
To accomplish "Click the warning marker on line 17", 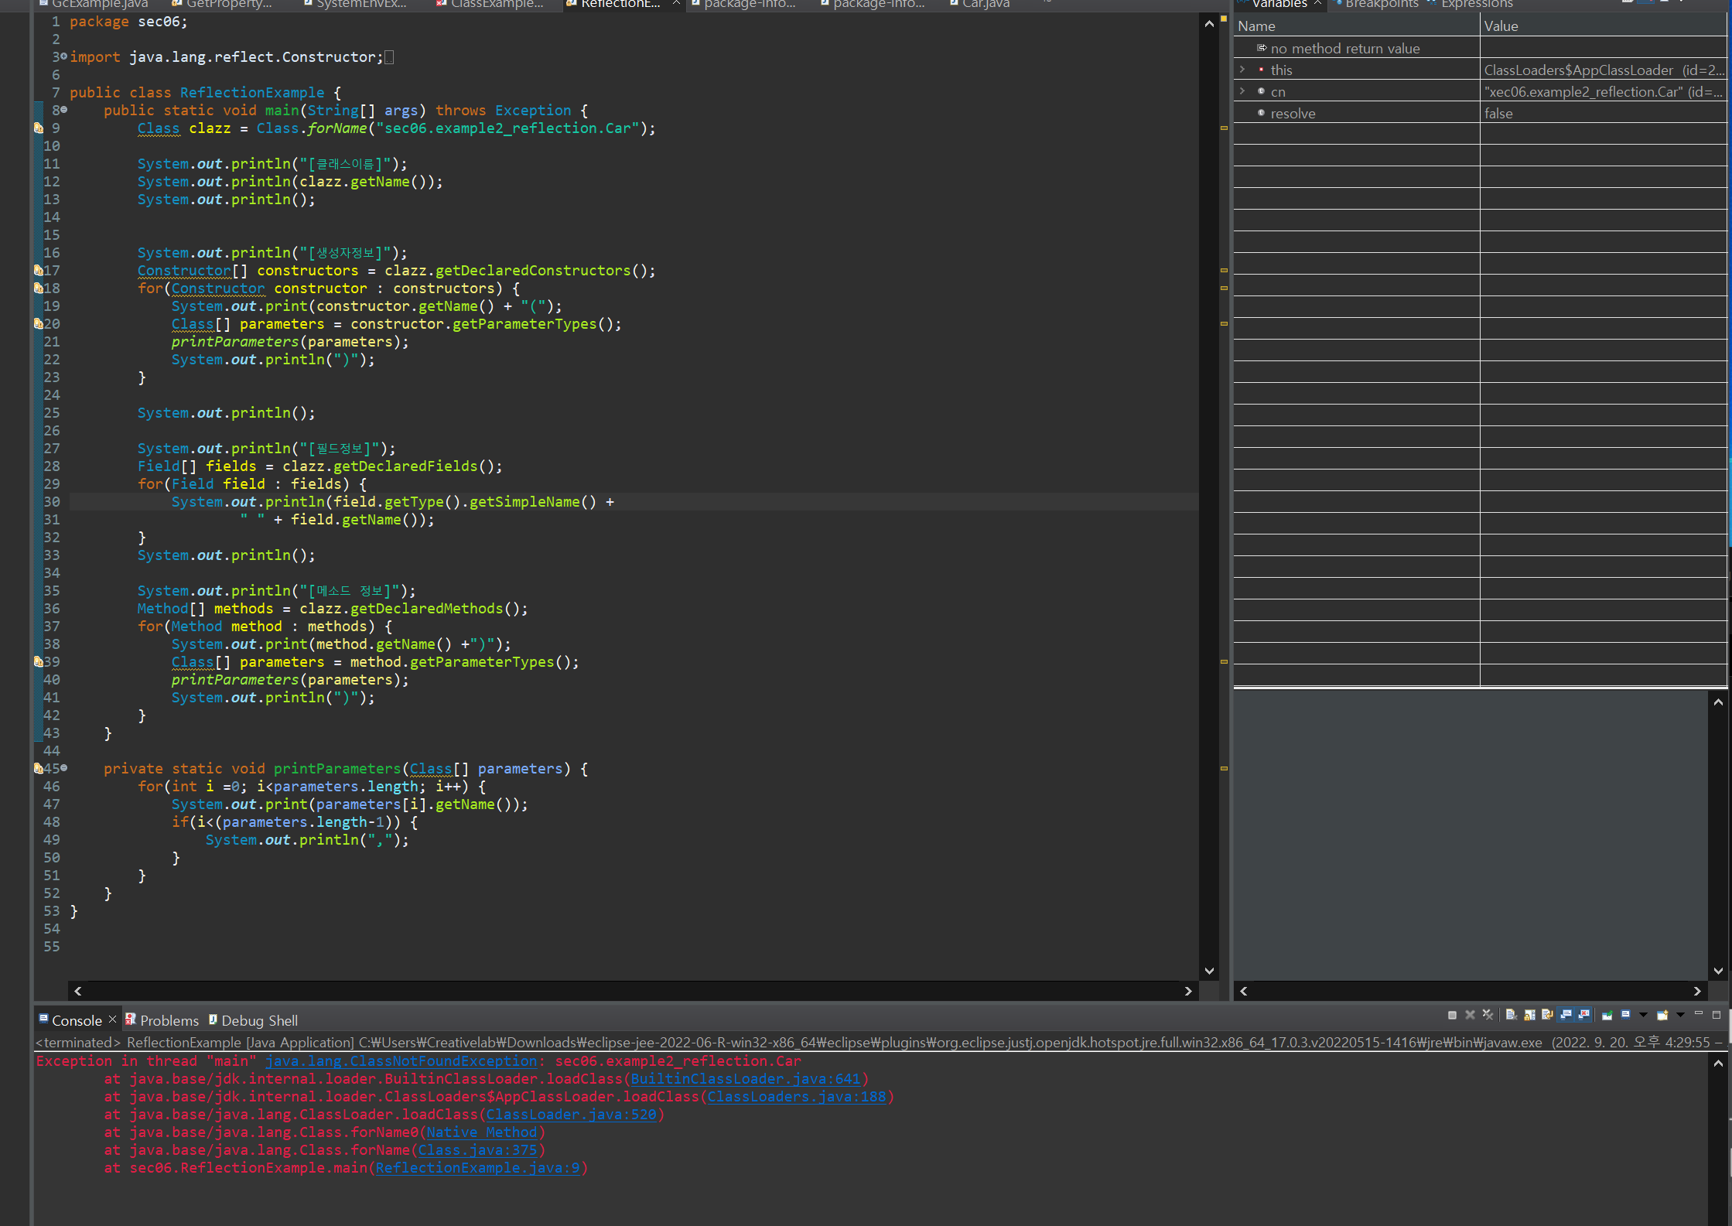I will [39, 271].
